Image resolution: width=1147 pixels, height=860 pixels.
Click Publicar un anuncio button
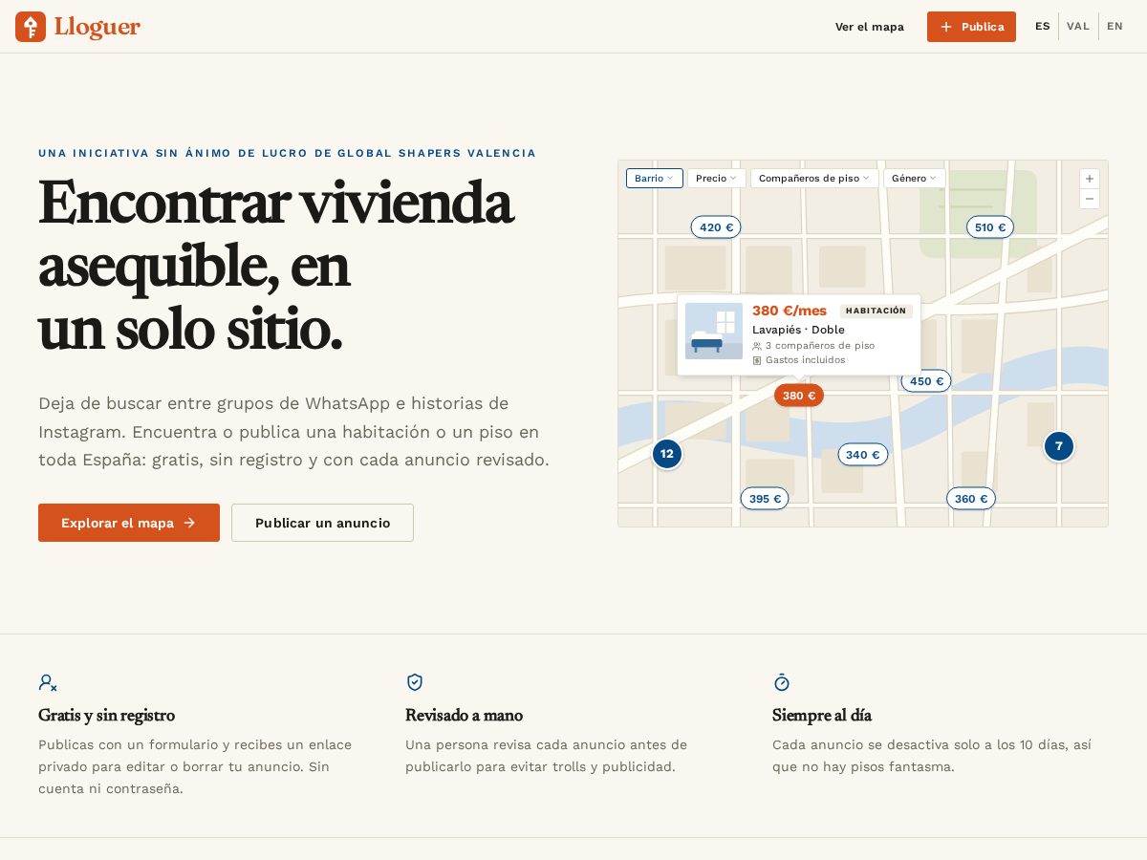pyautogui.click(x=322, y=523)
